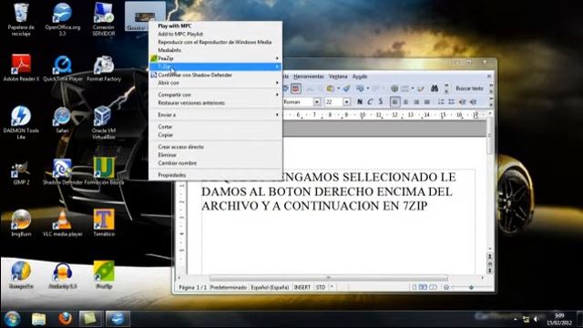Open the font size dropdown arrow
The image size is (583, 328).
click(346, 102)
